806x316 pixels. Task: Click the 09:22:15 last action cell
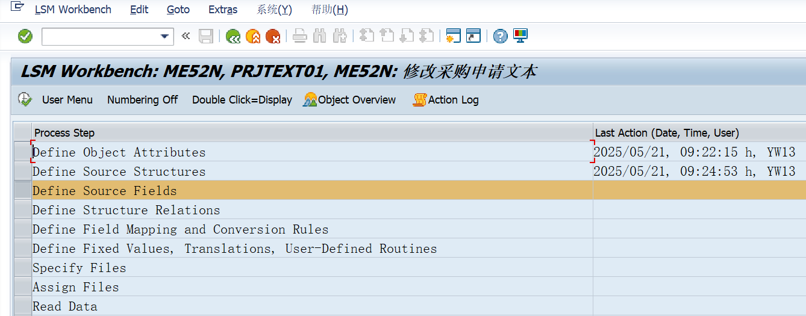(699, 152)
